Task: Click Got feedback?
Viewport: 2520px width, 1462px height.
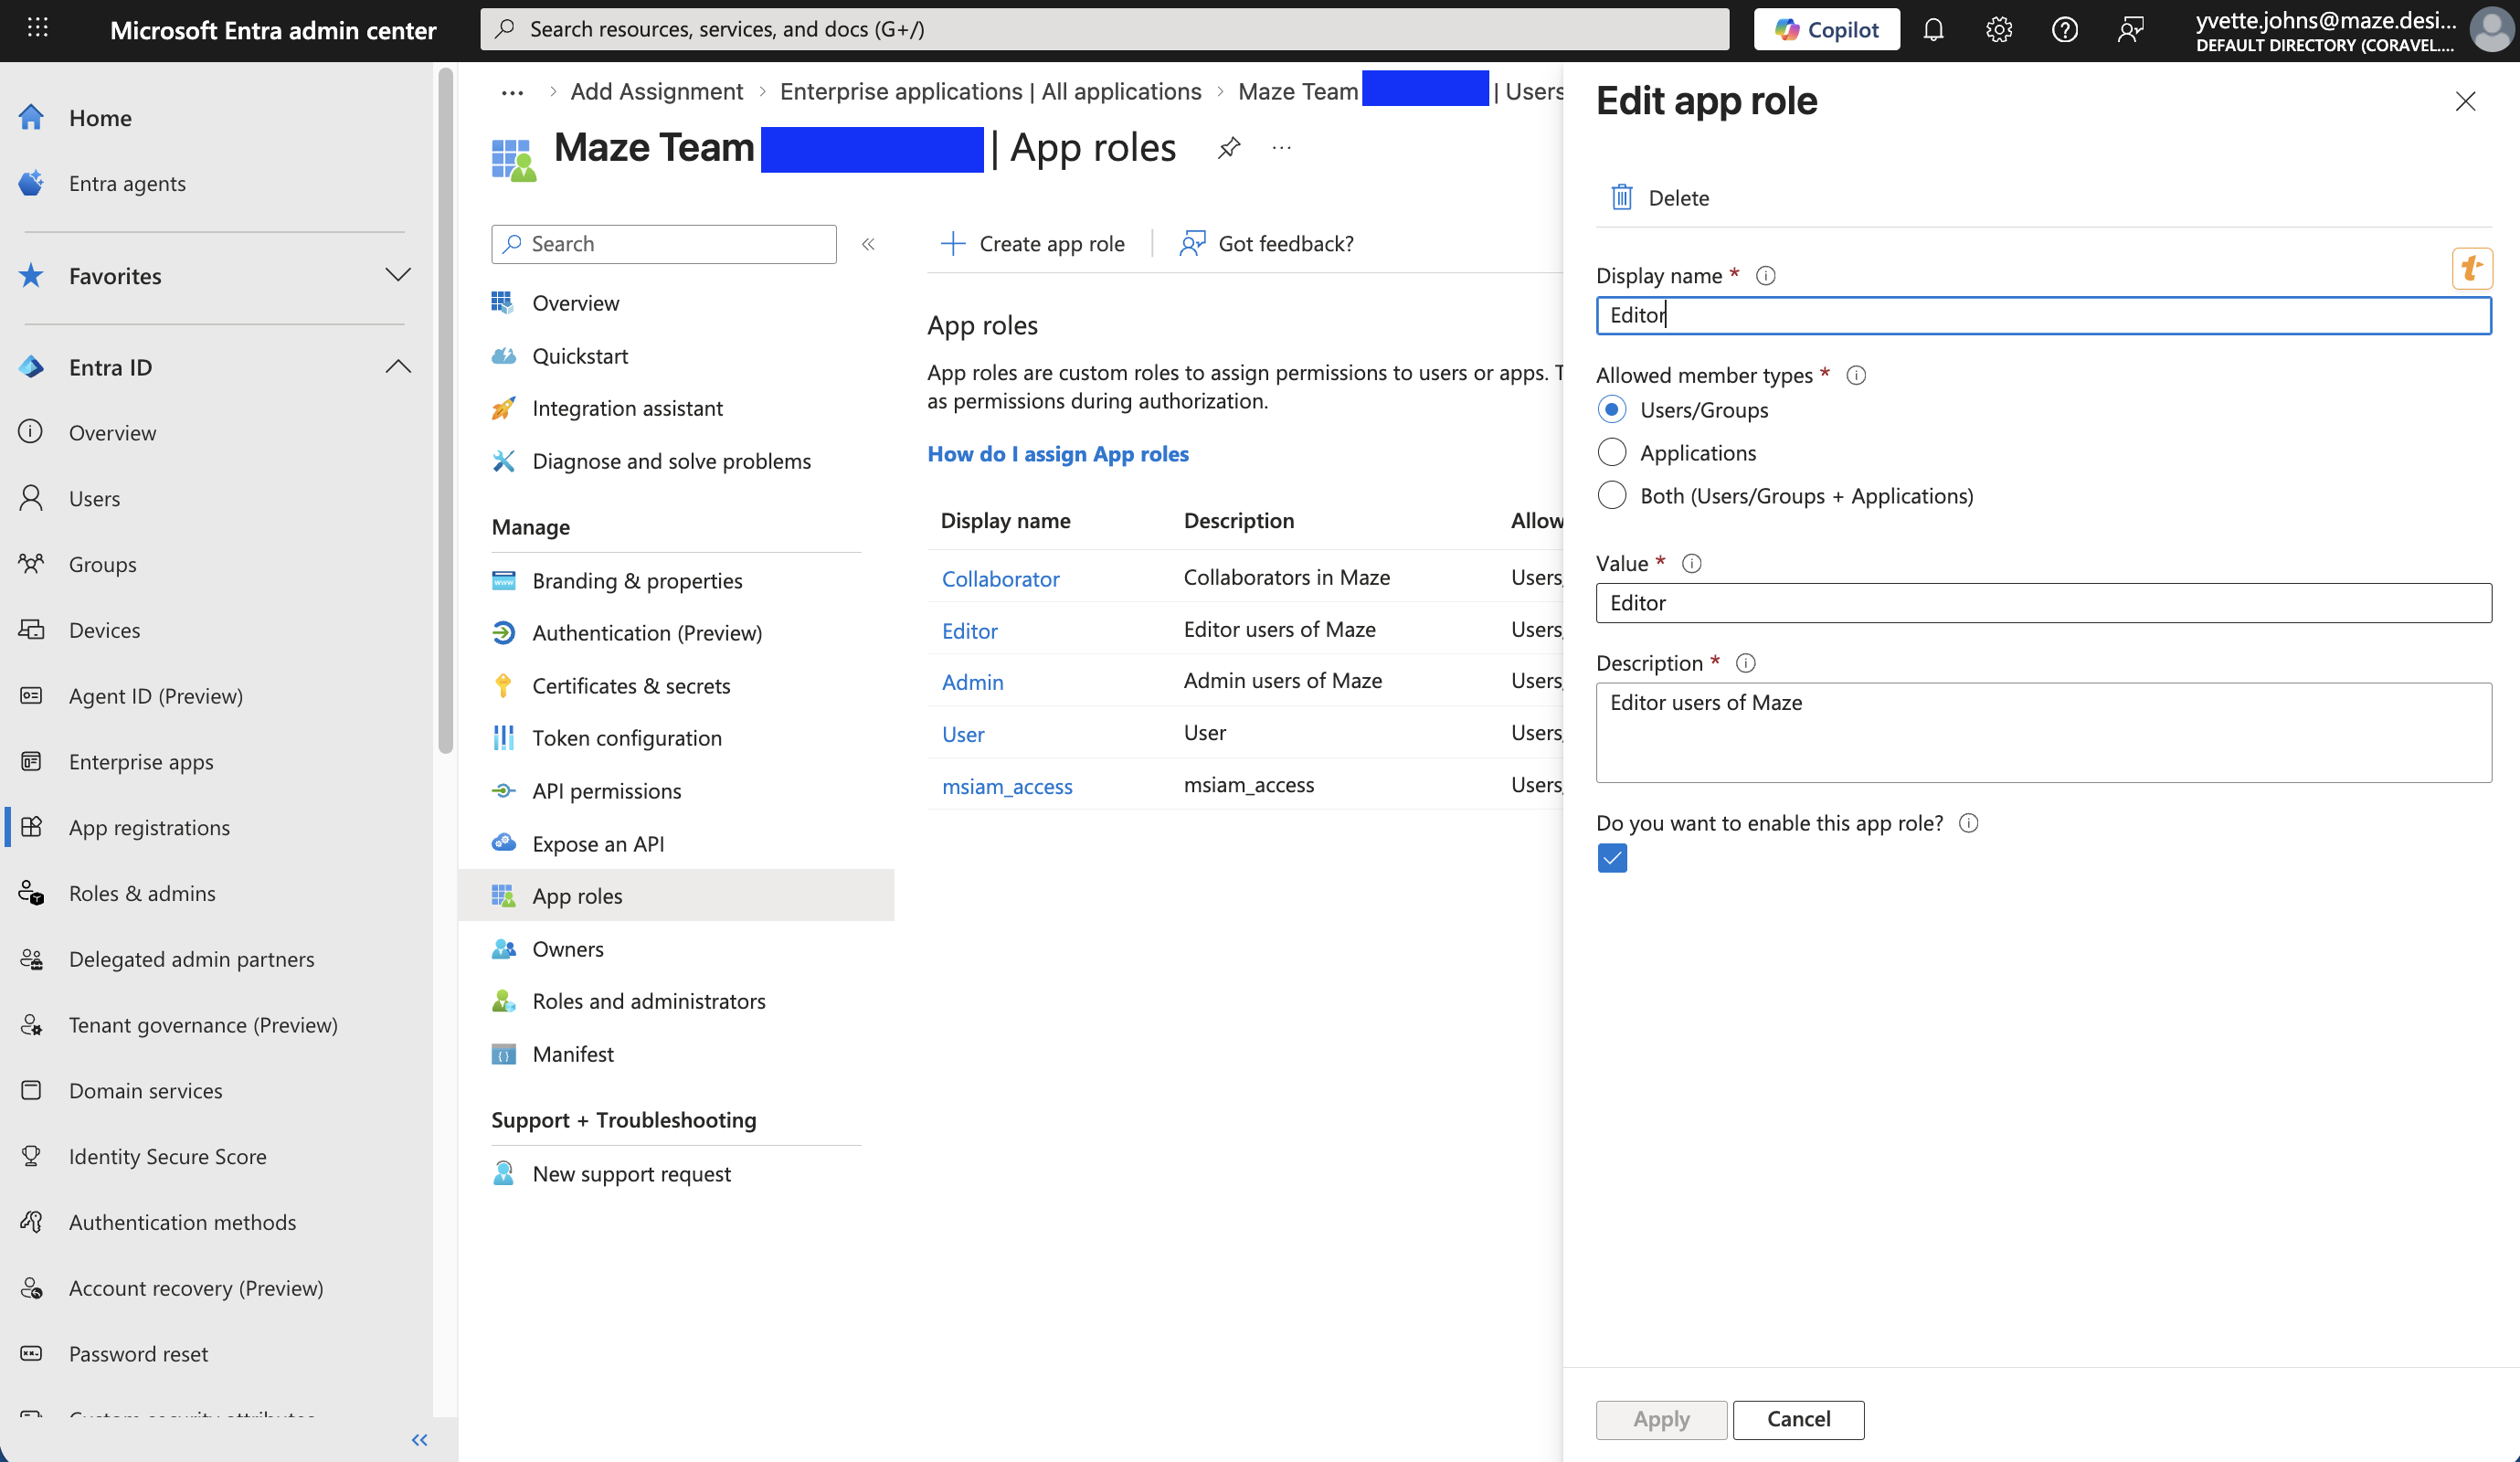Action: tap(1267, 244)
